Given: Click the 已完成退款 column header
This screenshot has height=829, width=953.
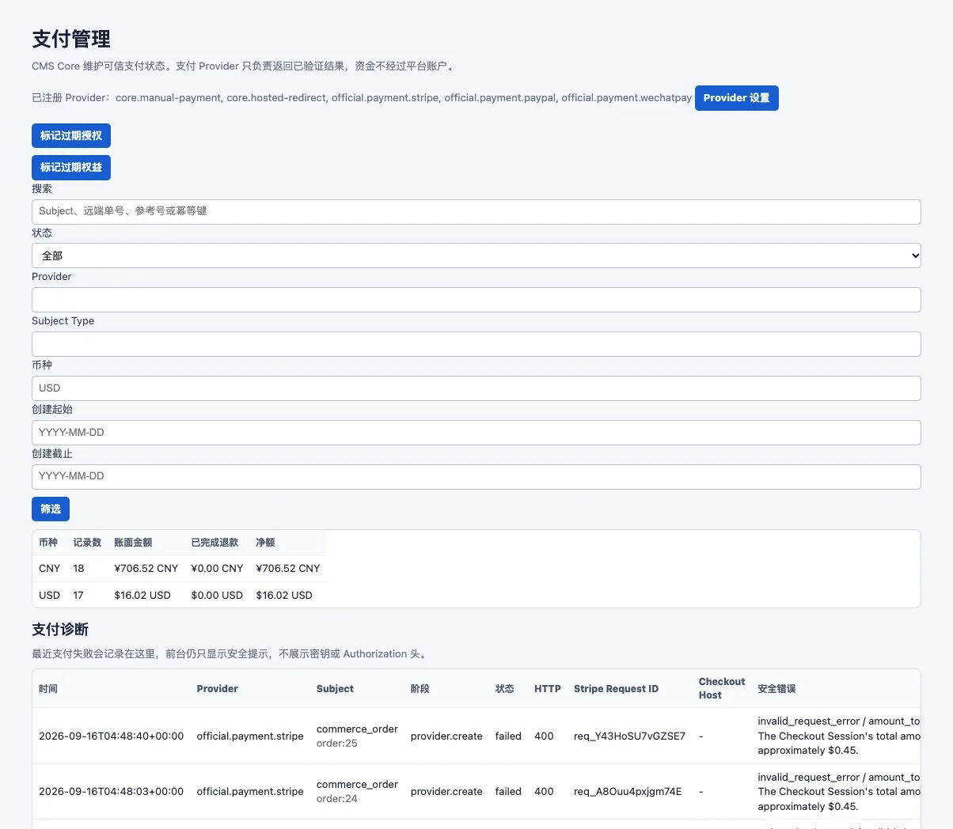Looking at the screenshot, I should (215, 543).
